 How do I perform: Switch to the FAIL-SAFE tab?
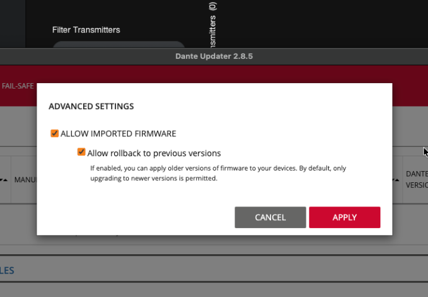(17, 86)
